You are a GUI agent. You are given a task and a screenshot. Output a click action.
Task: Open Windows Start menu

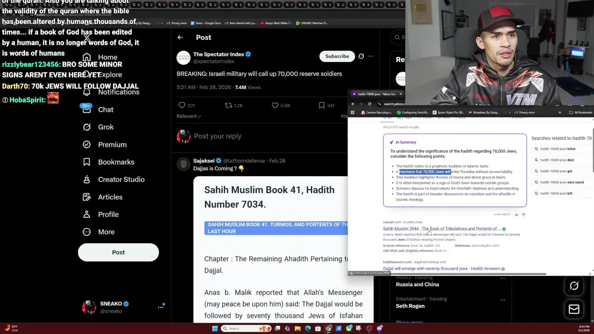tap(214, 328)
